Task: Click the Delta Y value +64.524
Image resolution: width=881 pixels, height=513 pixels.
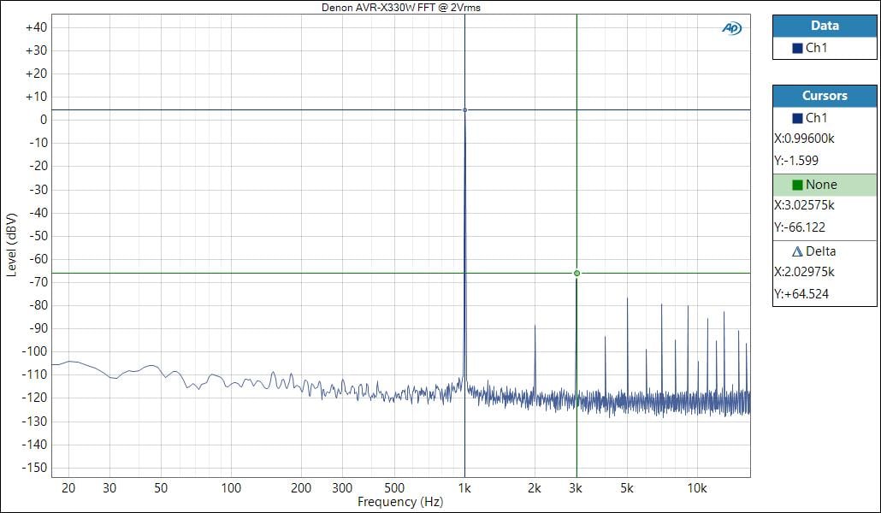Action: tap(801, 294)
